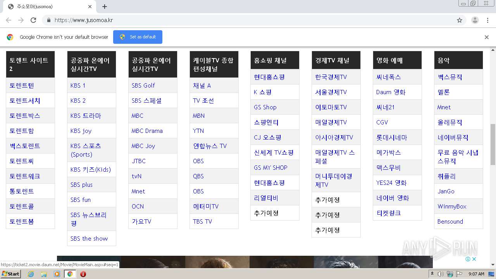
Task: Open the JTBC link
Action: point(139,161)
